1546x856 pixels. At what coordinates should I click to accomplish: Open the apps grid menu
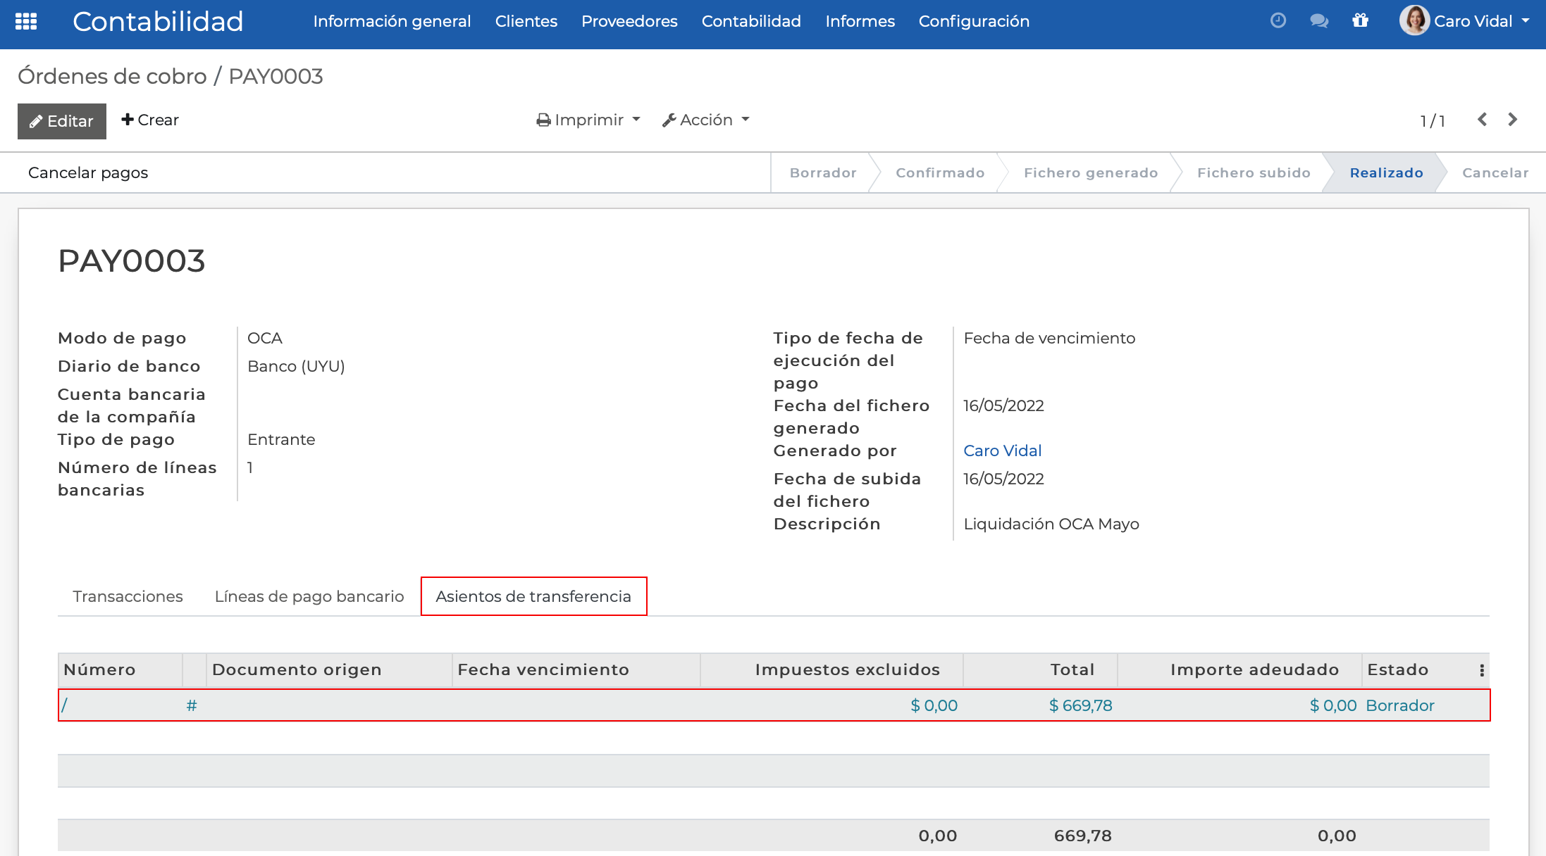[25, 21]
